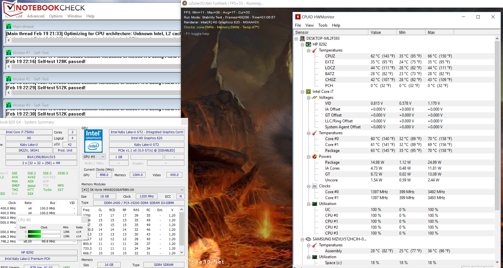Click the Intel Graphics logo in HWiNFO
503x268 pixels.
[x=93, y=141]
